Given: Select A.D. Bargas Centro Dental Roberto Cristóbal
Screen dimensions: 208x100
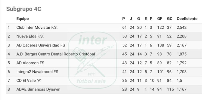Looking at the screenshot, I should tap(56, 54).
